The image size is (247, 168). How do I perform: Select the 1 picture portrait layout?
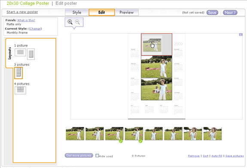pyautogui.click(x=31, y=54)
